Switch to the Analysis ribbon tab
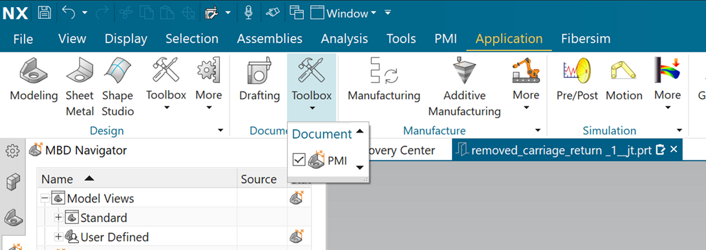706x250 pixels. tap(345, 39)
